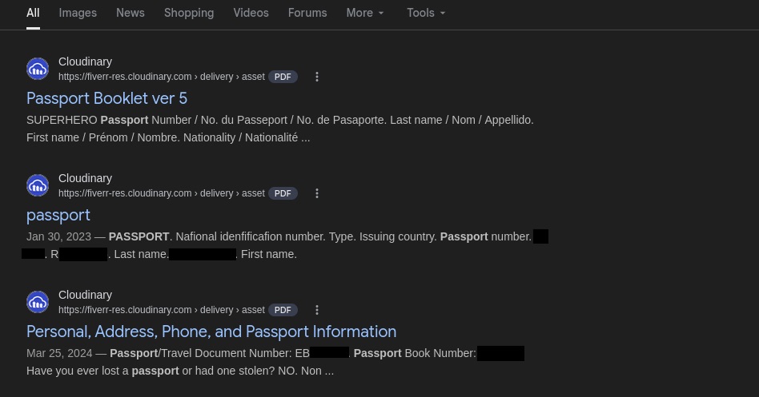Open 'Personal, Address, Phone, and Passport Information' link

[x=211, y=331]
